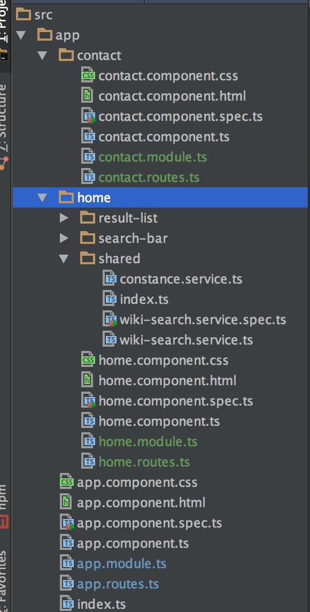The width and height of the screenshot is (310, 612).
Task: Expand the search-bar folder arrow
Action: point(64,238)
